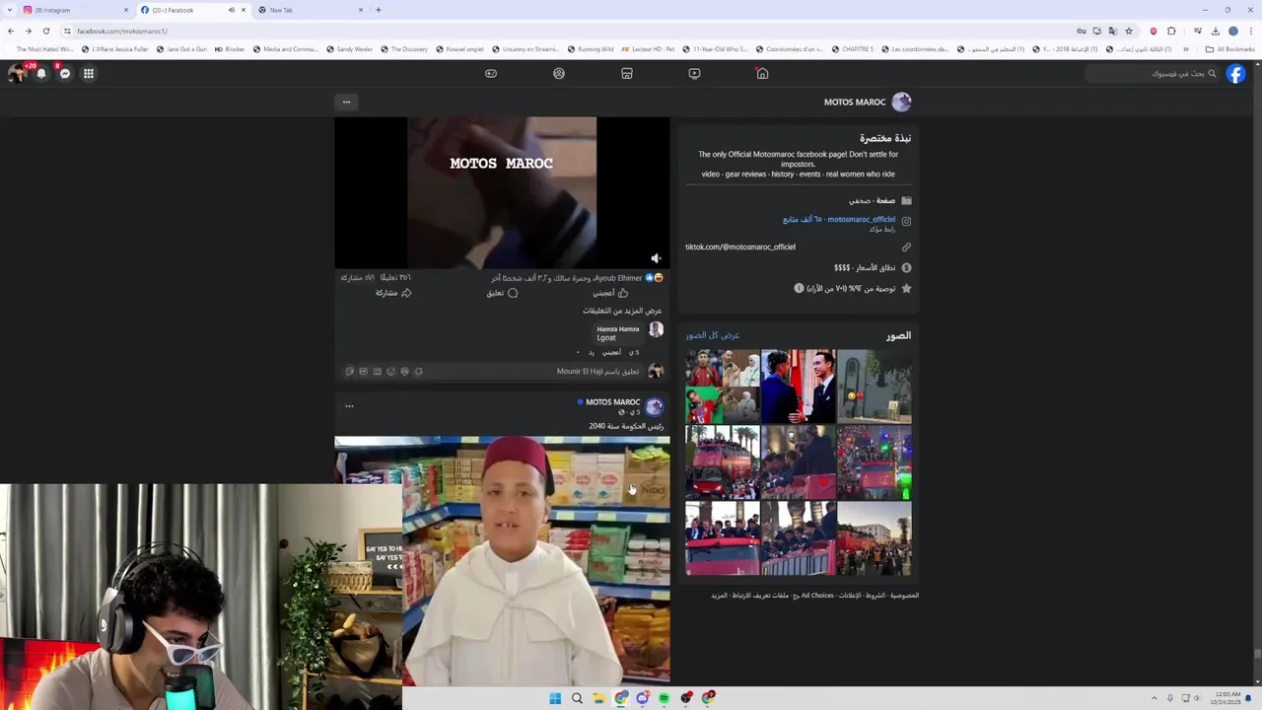Screen dimensions: 1262x710
Task: Open the Windows Start menu
Action: coord(555,698)
